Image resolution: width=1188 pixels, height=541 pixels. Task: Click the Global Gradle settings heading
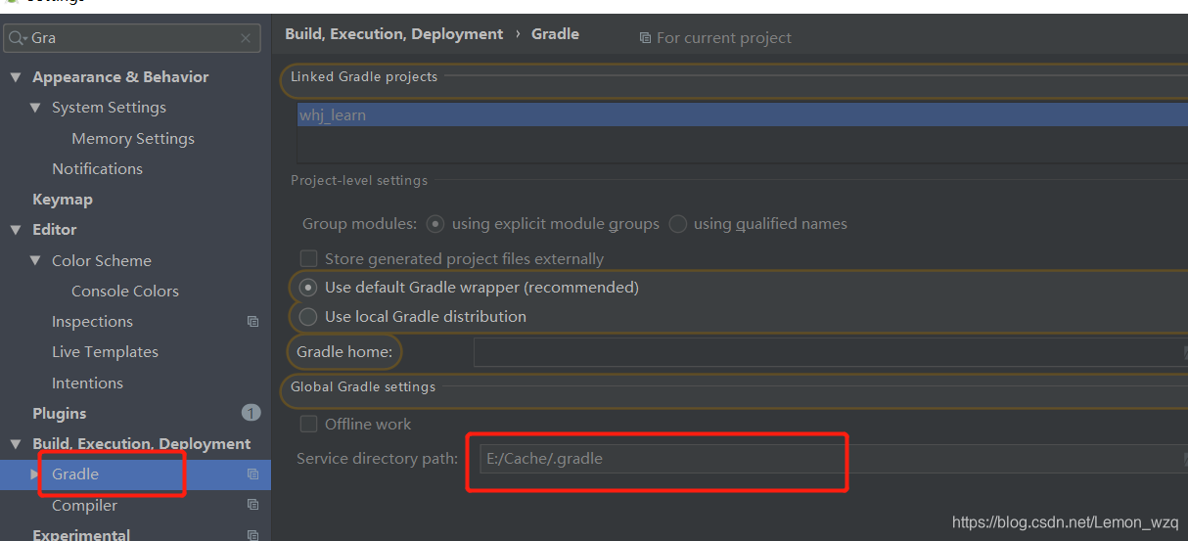363,387
